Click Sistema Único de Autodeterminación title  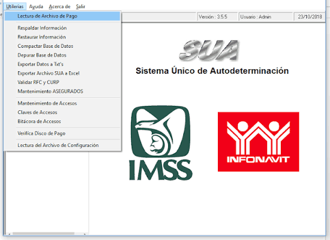click(212, 71)
